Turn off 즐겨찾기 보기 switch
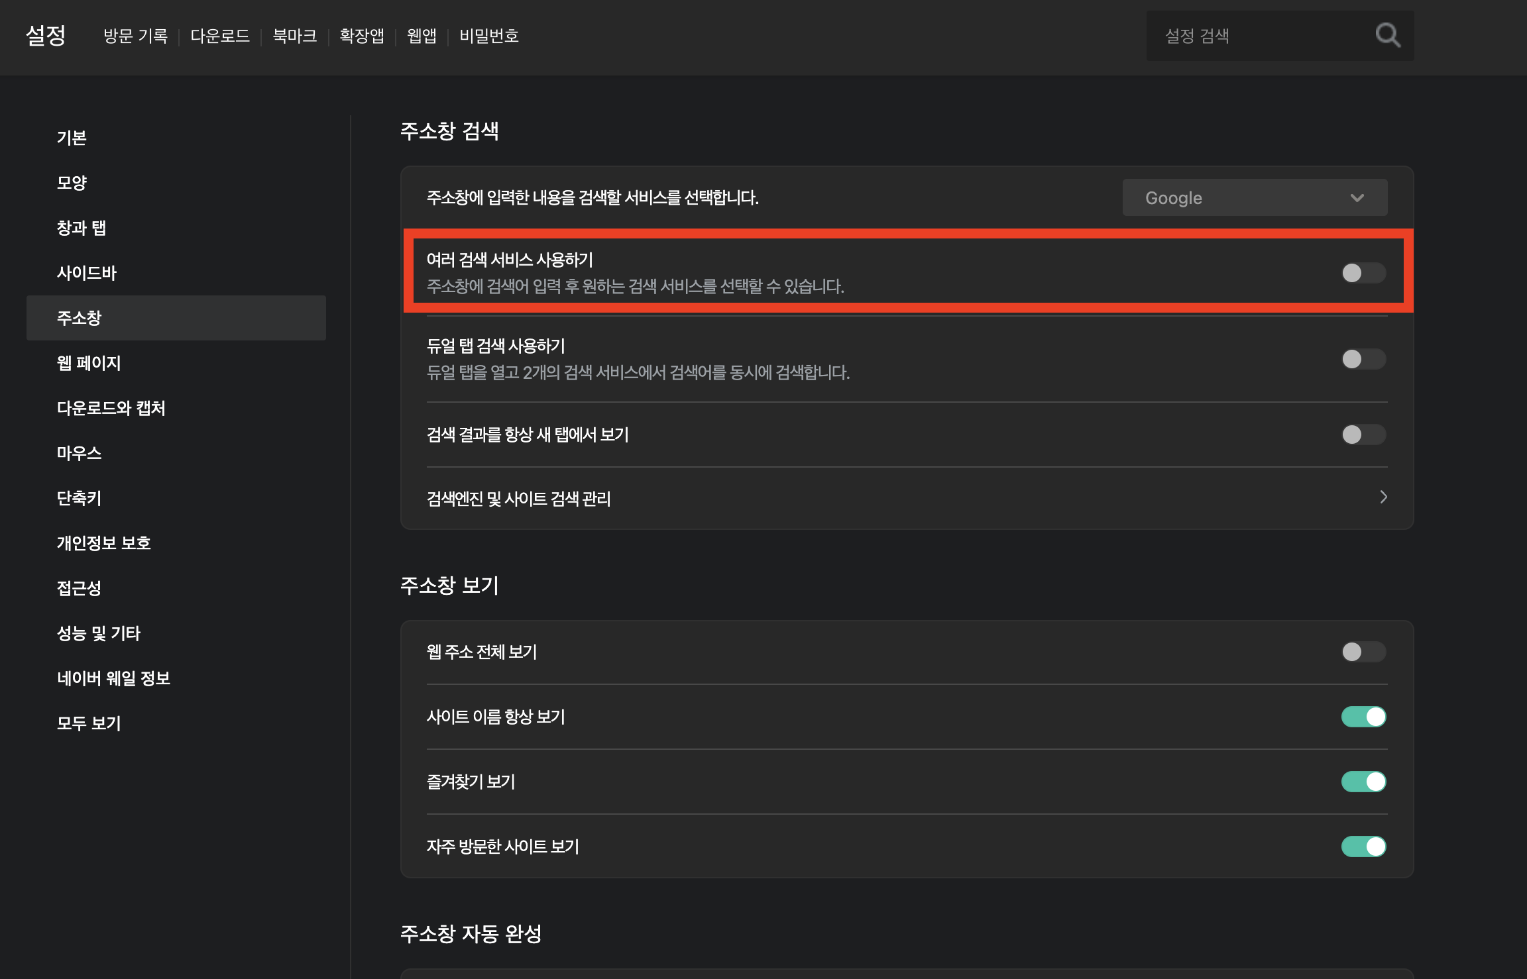The height and width of the screenshot is (979, 1527). 1363,782
